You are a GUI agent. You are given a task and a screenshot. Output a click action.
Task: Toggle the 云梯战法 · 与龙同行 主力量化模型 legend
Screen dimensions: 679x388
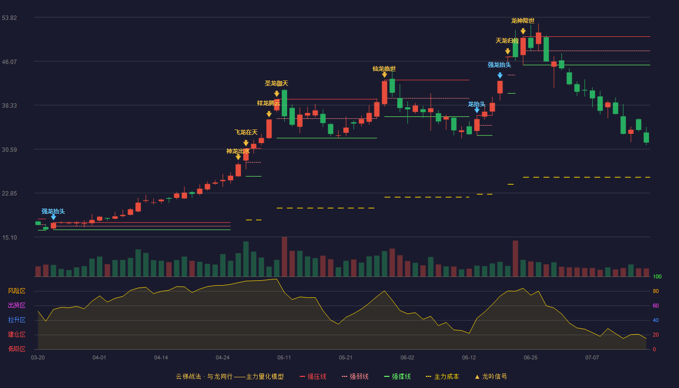pos(229,376)
